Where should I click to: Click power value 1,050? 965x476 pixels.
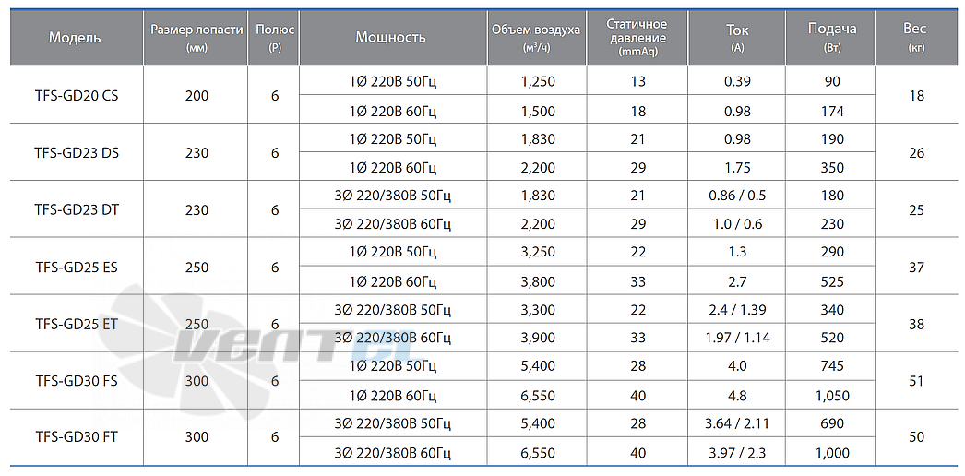click(832, 396)
